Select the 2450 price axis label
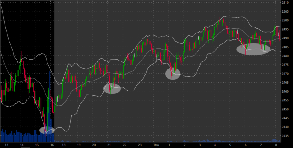Screen dimensions: 293x148 click(x=285, y=109)
